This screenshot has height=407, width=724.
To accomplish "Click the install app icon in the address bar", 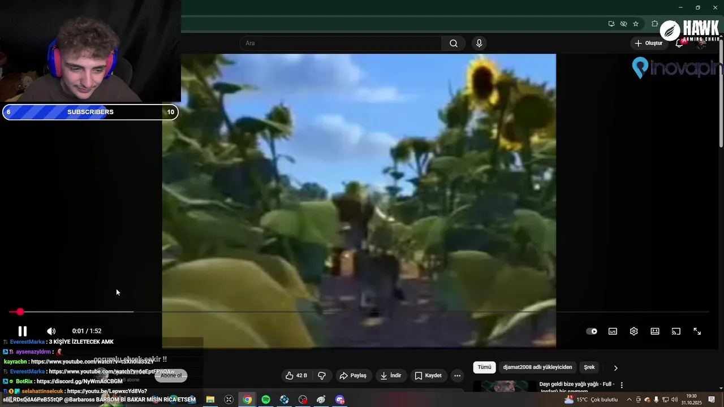I will (x=611, y=24).
